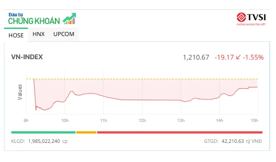The width and height of the screenshot is (276, 162).
Task: Switch to the UPCOM tab
Action: click(x=64, y=34)
